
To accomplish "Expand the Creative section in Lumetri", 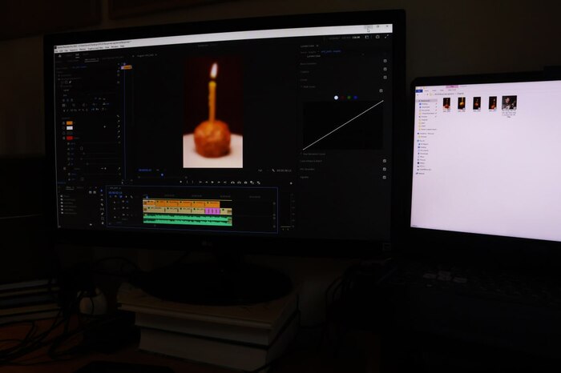I will [305, 72].
